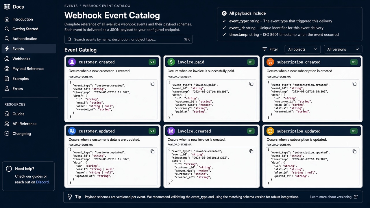This screenshot has width=370, height=208.
Task: Click the Docs book logo icon
Action: click(x=7, y=7)
